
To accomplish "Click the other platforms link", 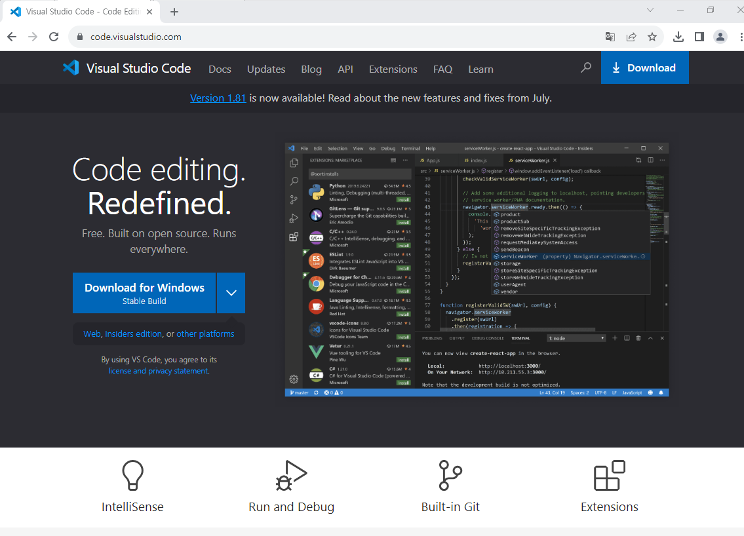I will coord(205,334).
